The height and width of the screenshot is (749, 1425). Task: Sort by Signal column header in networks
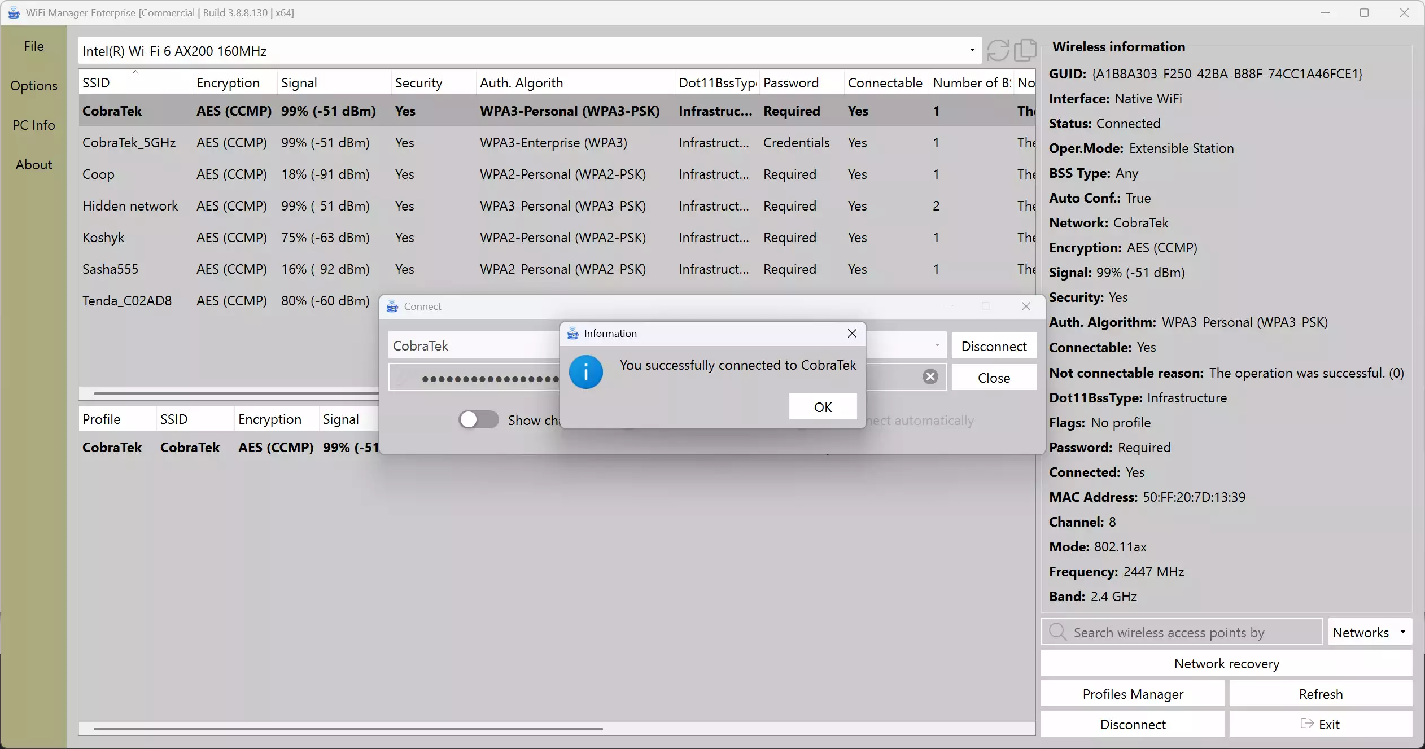(334, 82)
